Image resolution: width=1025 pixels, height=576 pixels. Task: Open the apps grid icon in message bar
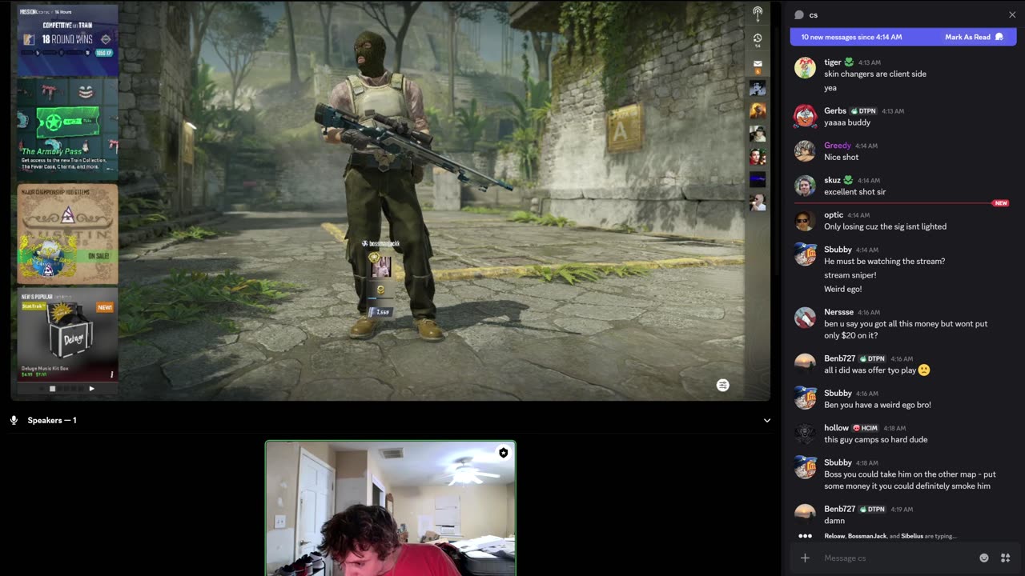(1006, 558)
